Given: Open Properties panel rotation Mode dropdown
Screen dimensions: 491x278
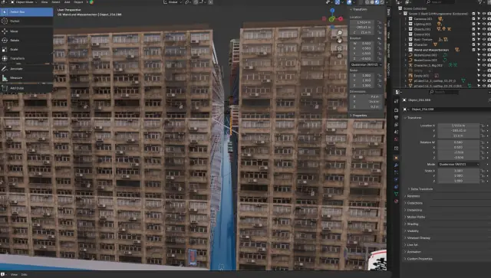Looking at the screenshot, I should (x=459, y=165).
